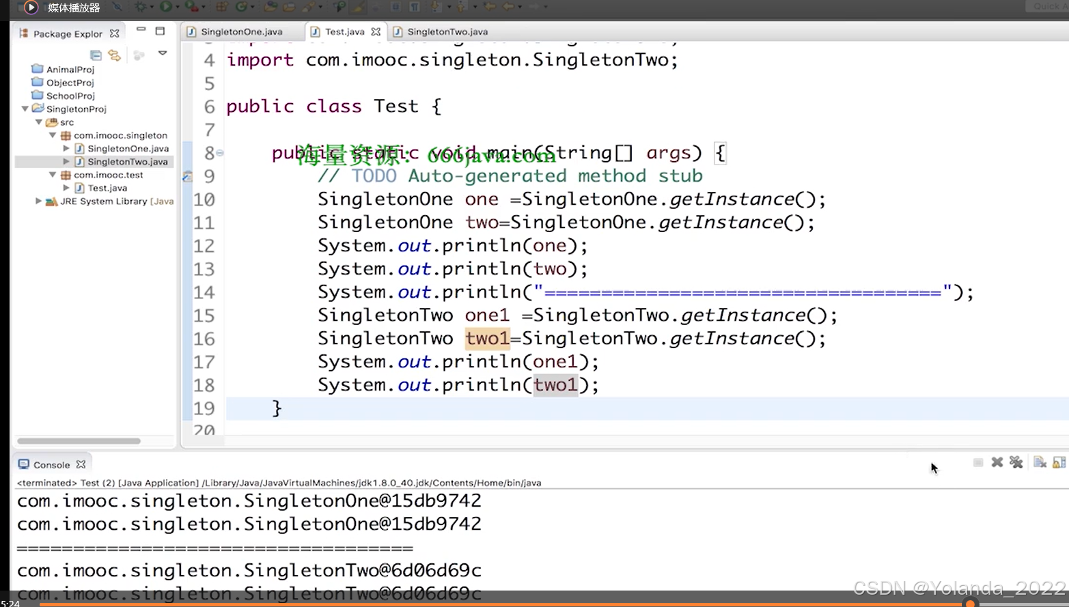
Task: Select SingletonOne.java in Package Explorer
Action: click(128, 149)
